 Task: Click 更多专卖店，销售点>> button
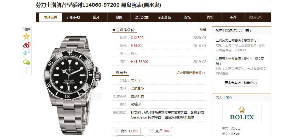click(241, 83)
